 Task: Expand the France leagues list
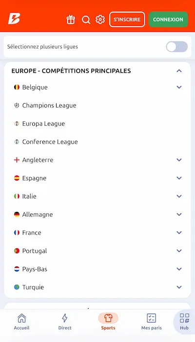coord(97,233)
